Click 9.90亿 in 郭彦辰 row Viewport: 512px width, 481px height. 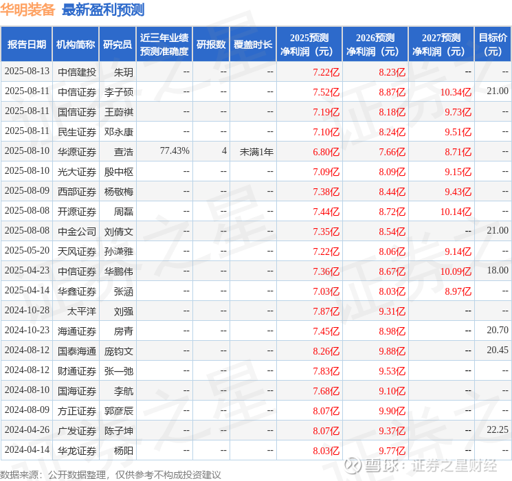[x=392, y=411]
